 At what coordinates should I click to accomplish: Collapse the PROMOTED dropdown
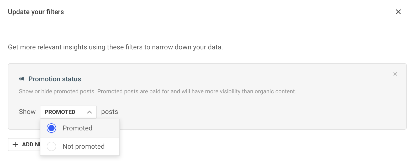click(x=68, y=112)
